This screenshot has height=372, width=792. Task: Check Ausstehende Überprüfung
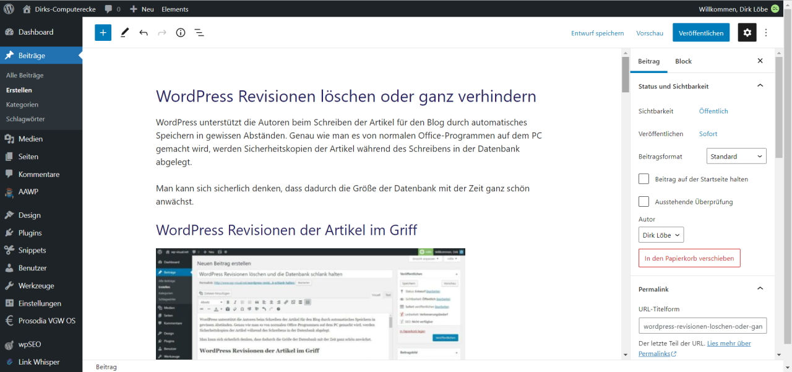click(643, 202)
